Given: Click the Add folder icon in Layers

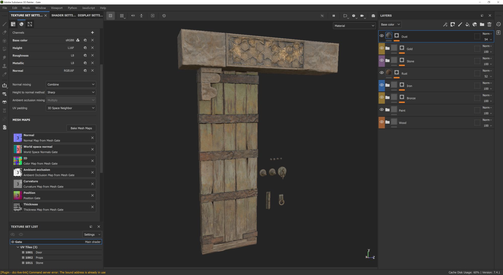Looking at the screenshot, I should click(x=482, y=24).
